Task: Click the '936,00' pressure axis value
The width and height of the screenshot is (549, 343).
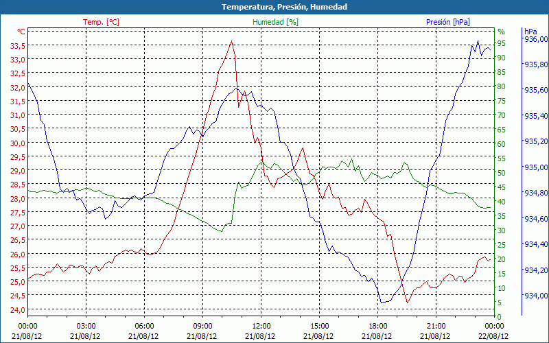Action: pyautogui.click(x=535, y=38)
